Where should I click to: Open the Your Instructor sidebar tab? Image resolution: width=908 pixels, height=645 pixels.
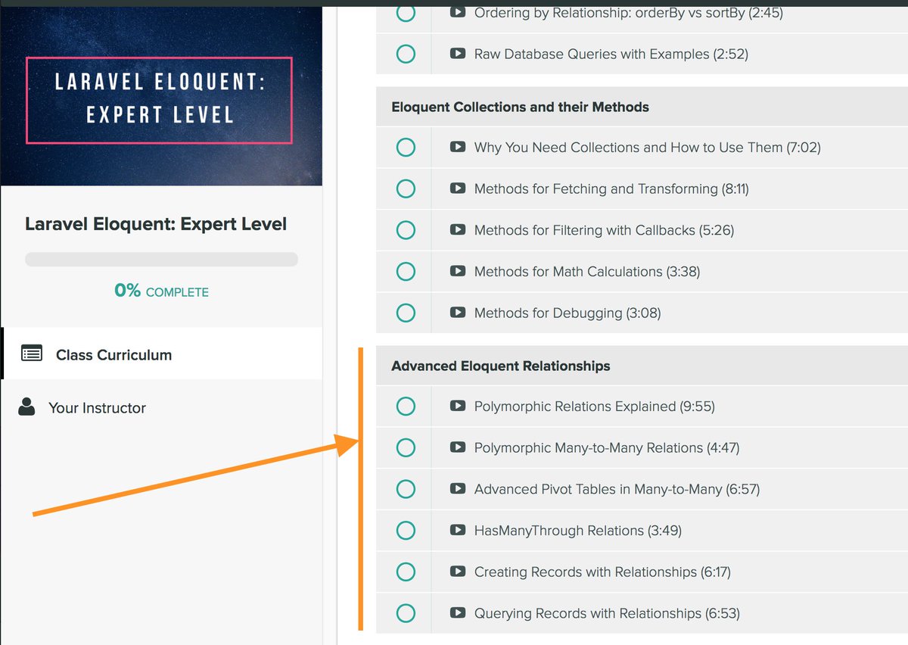tap(161, 407)
